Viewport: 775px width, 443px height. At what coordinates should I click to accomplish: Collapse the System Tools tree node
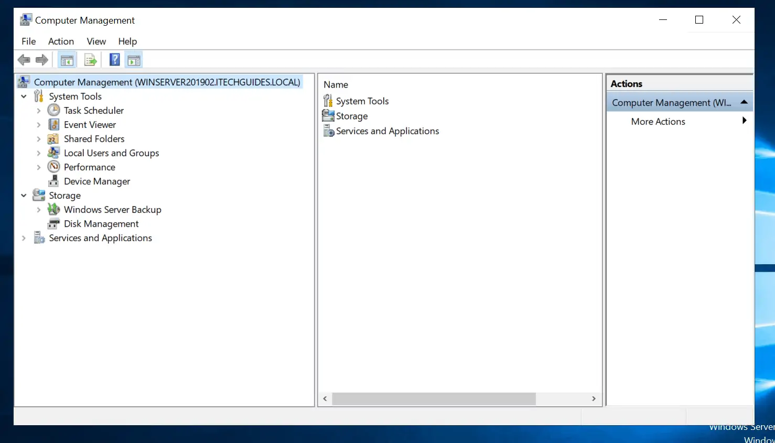pos(24,96)
